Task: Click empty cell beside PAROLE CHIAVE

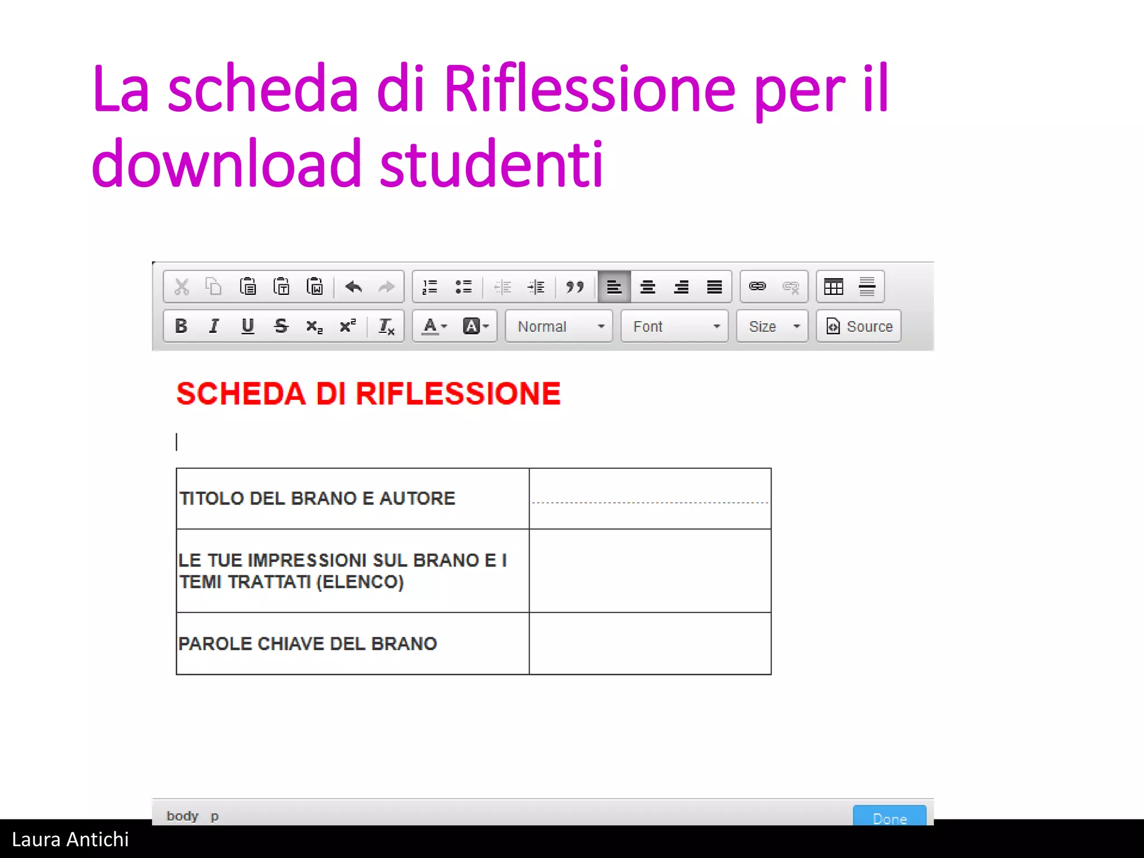Action: point(650,643)
